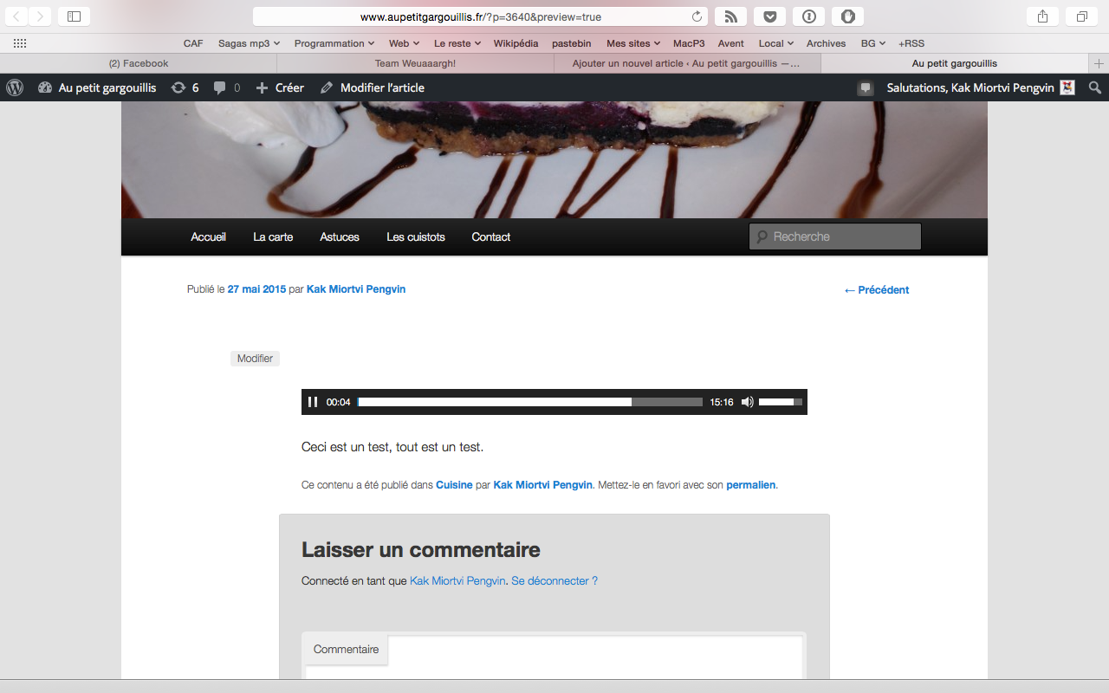Follow the Se déconnecter link
Image resolution: width=1109 pixels, height=693 pixels.
(554, 581)
